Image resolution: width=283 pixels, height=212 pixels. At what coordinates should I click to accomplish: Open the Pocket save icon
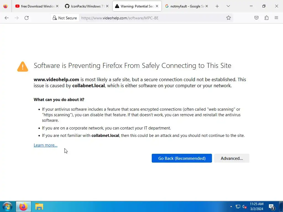256,18
